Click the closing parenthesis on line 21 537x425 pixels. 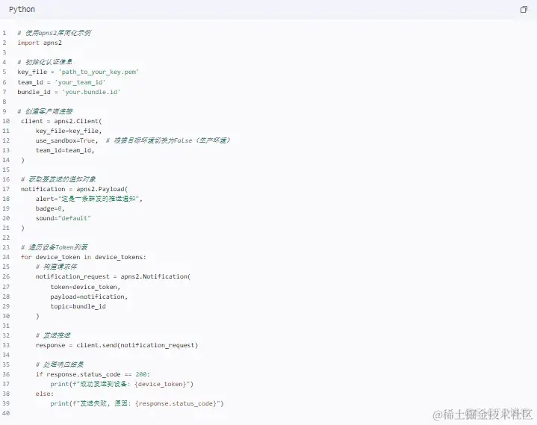[x=22, y=228]
